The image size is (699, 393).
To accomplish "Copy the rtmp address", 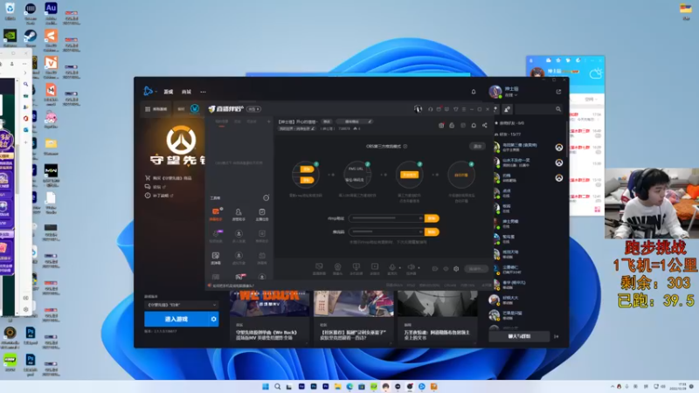I will click(432, 218).
